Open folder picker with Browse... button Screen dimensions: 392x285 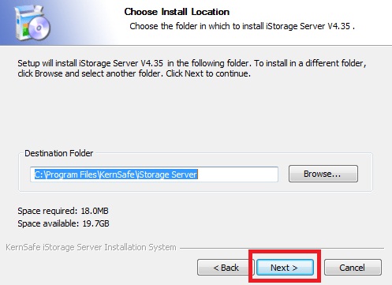(323, 174)
